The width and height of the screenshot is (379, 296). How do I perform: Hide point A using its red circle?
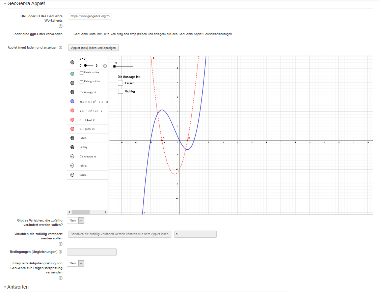[72, 120]
